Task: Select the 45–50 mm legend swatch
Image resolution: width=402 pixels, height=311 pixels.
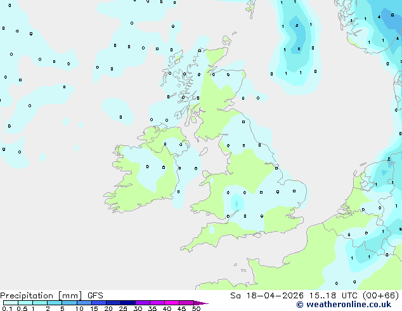Action: pyautogui.click(x=186, y=303)
